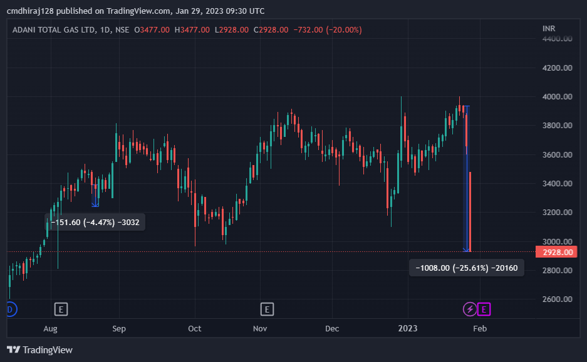
Task: Click the 3200.00 price axis label
Action: [x=557, y=212]
